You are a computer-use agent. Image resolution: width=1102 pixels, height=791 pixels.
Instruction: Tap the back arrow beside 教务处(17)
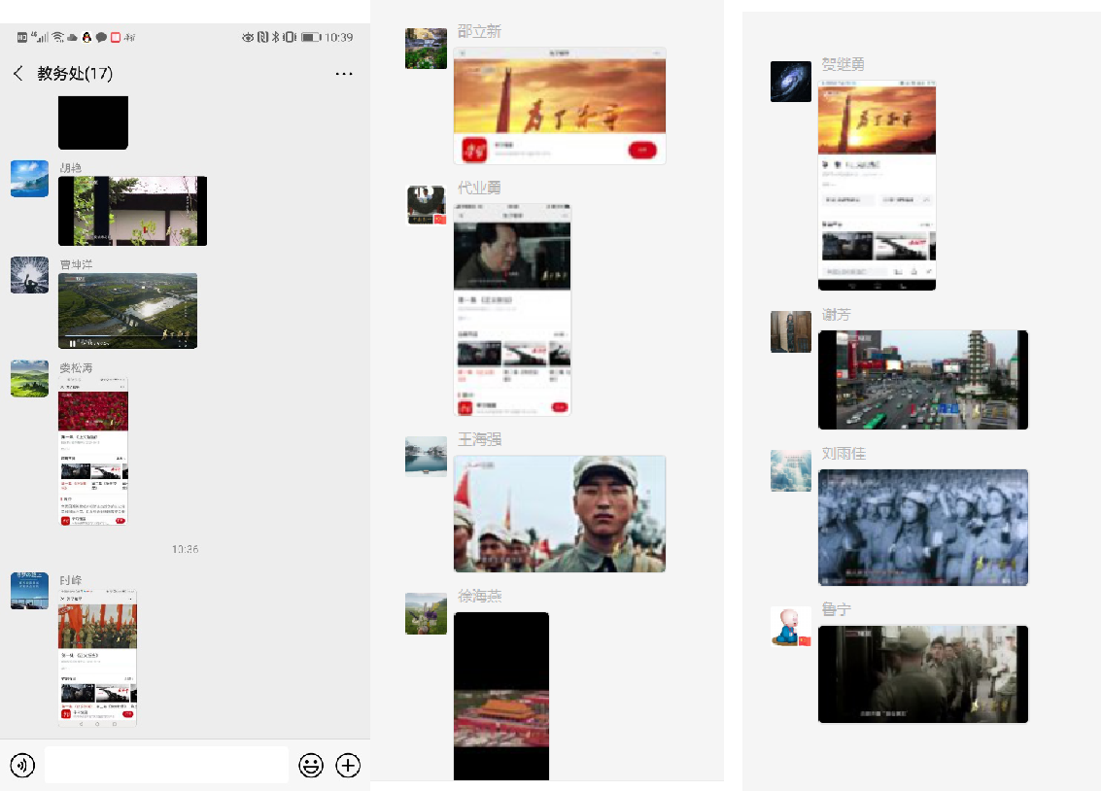(x=18, y=74)
